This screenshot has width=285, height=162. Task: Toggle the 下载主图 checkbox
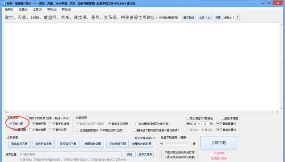[x=10, y=124]
